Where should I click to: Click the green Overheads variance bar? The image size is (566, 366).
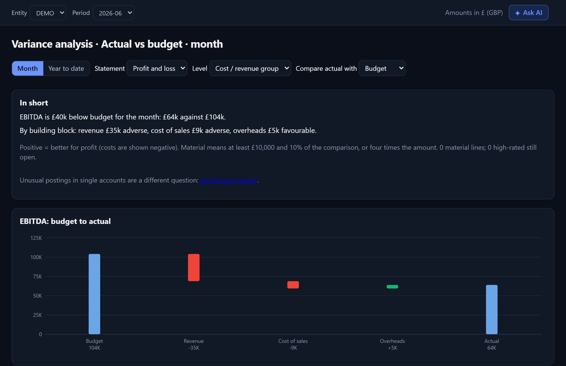[392, 287]
